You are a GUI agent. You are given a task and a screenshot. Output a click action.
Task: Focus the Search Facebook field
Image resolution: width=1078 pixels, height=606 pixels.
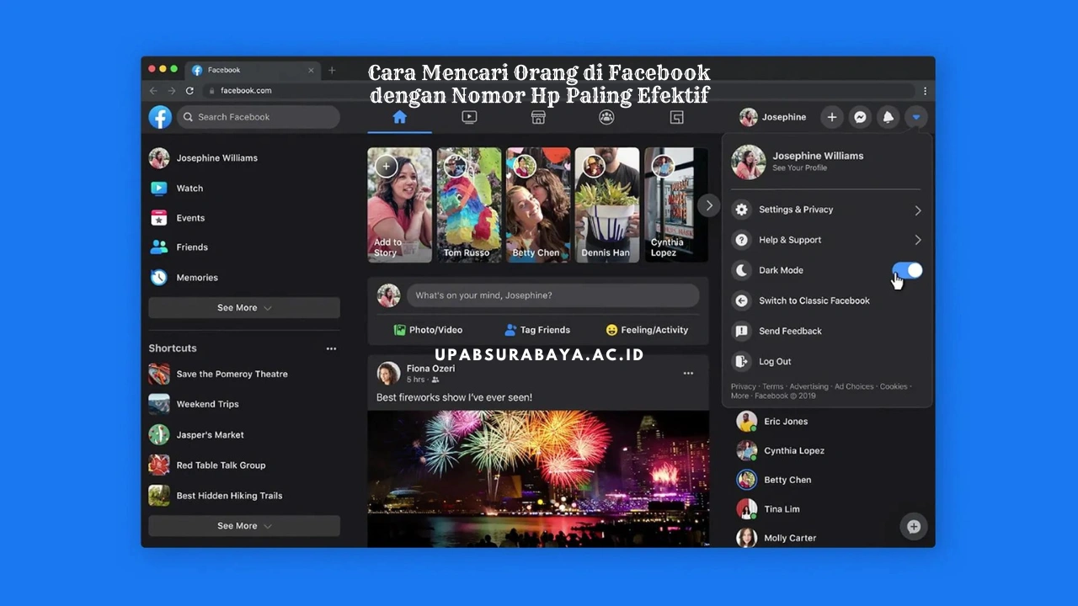click(x=258, y=117)
